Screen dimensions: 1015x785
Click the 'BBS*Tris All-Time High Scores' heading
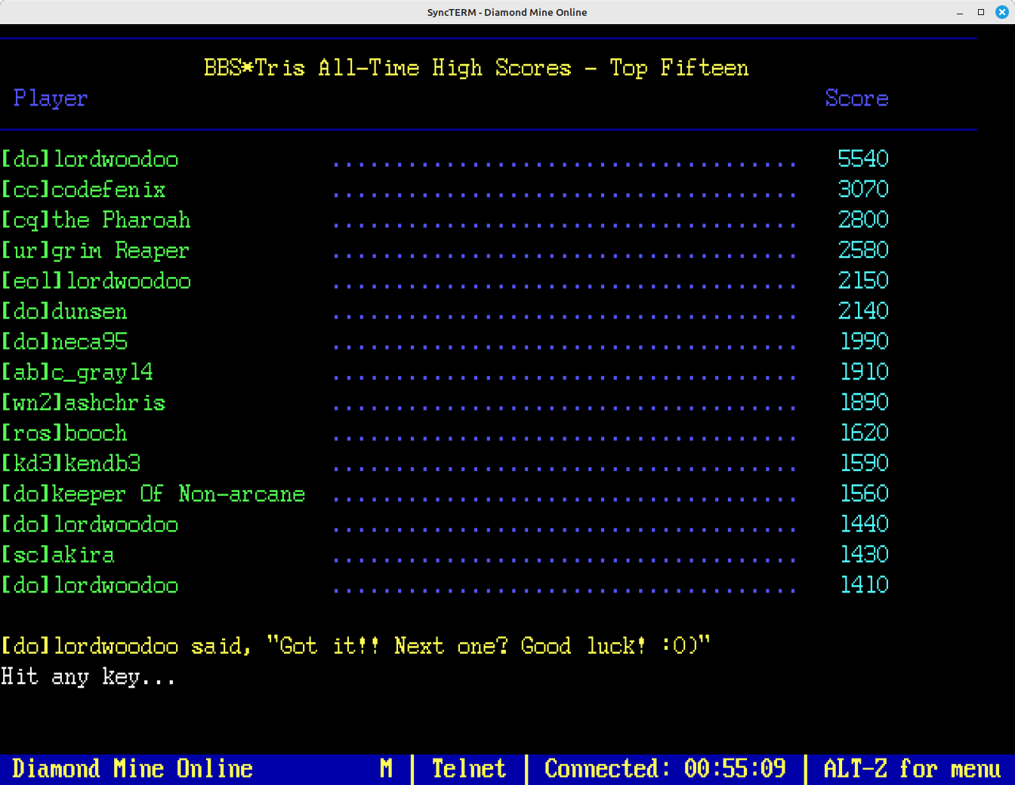click(387, 68)
